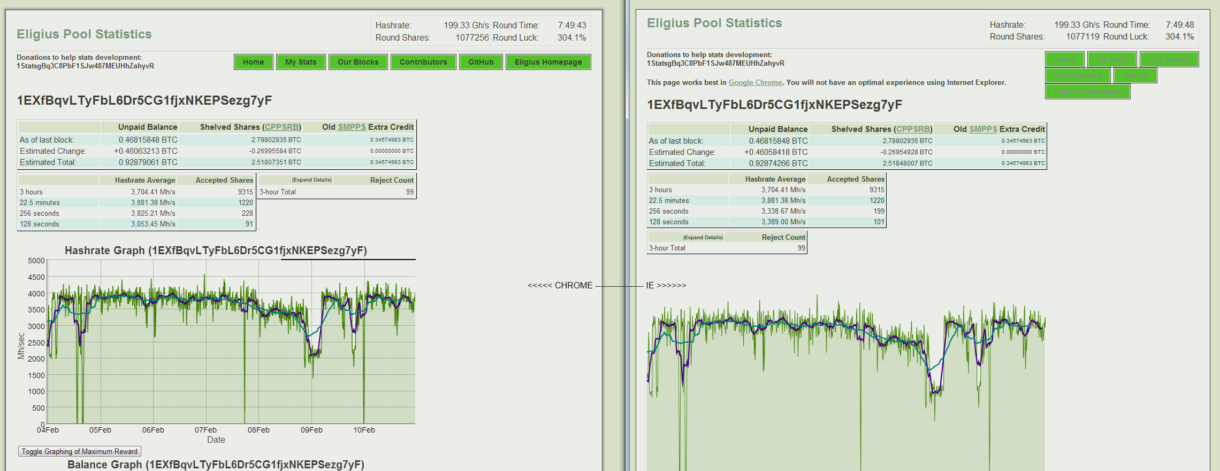The width and height of the screenshot is (1220, 471).
Task: Follow CPPSRB link in IE window
Action: (913, 129)
